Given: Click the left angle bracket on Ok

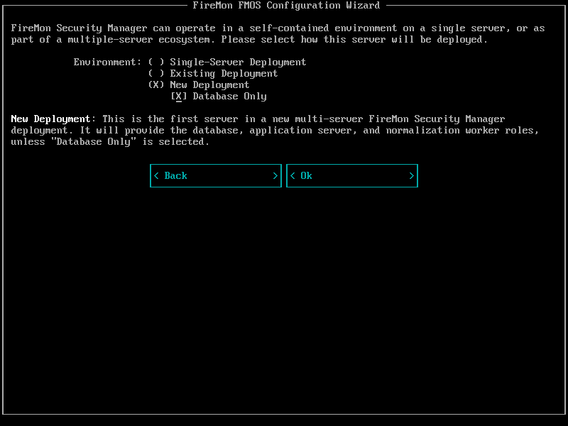Looking at the screenshot, I should 293,176.
